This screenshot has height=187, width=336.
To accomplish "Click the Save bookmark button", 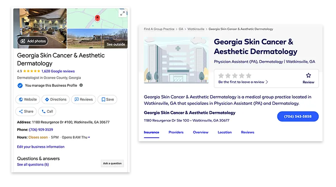I will click(x=108, y=99).
